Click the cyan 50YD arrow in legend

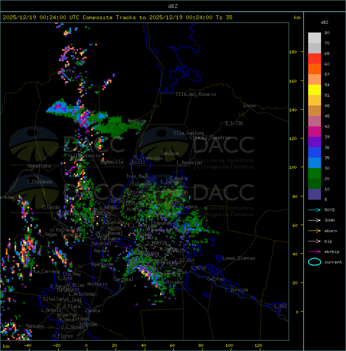click(x=314, y=210)
